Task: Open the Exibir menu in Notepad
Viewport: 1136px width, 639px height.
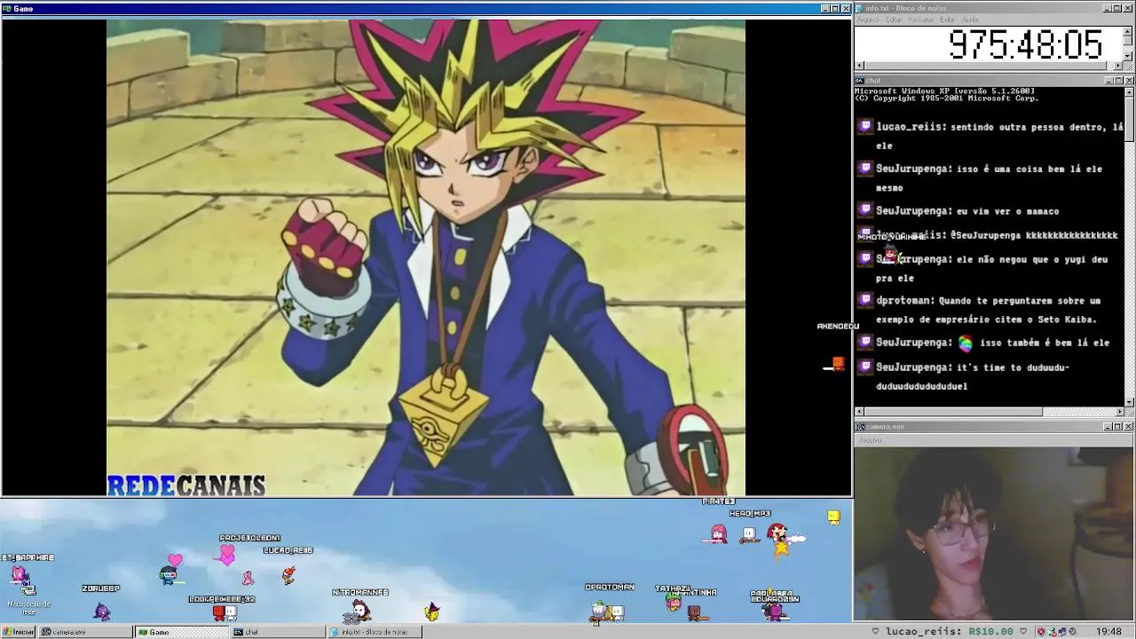Action: click(948, 20)
